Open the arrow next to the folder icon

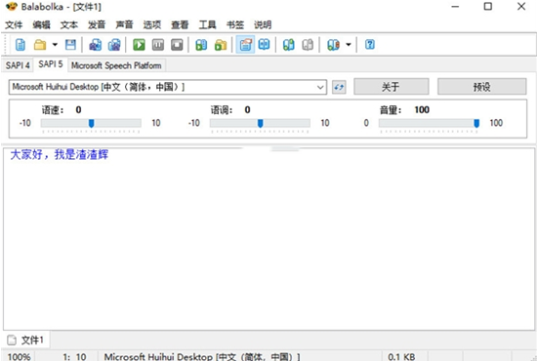pyautogui.click(x=55, y=45)
